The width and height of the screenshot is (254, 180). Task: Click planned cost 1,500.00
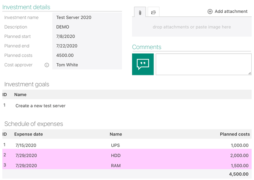coord(239,166)
